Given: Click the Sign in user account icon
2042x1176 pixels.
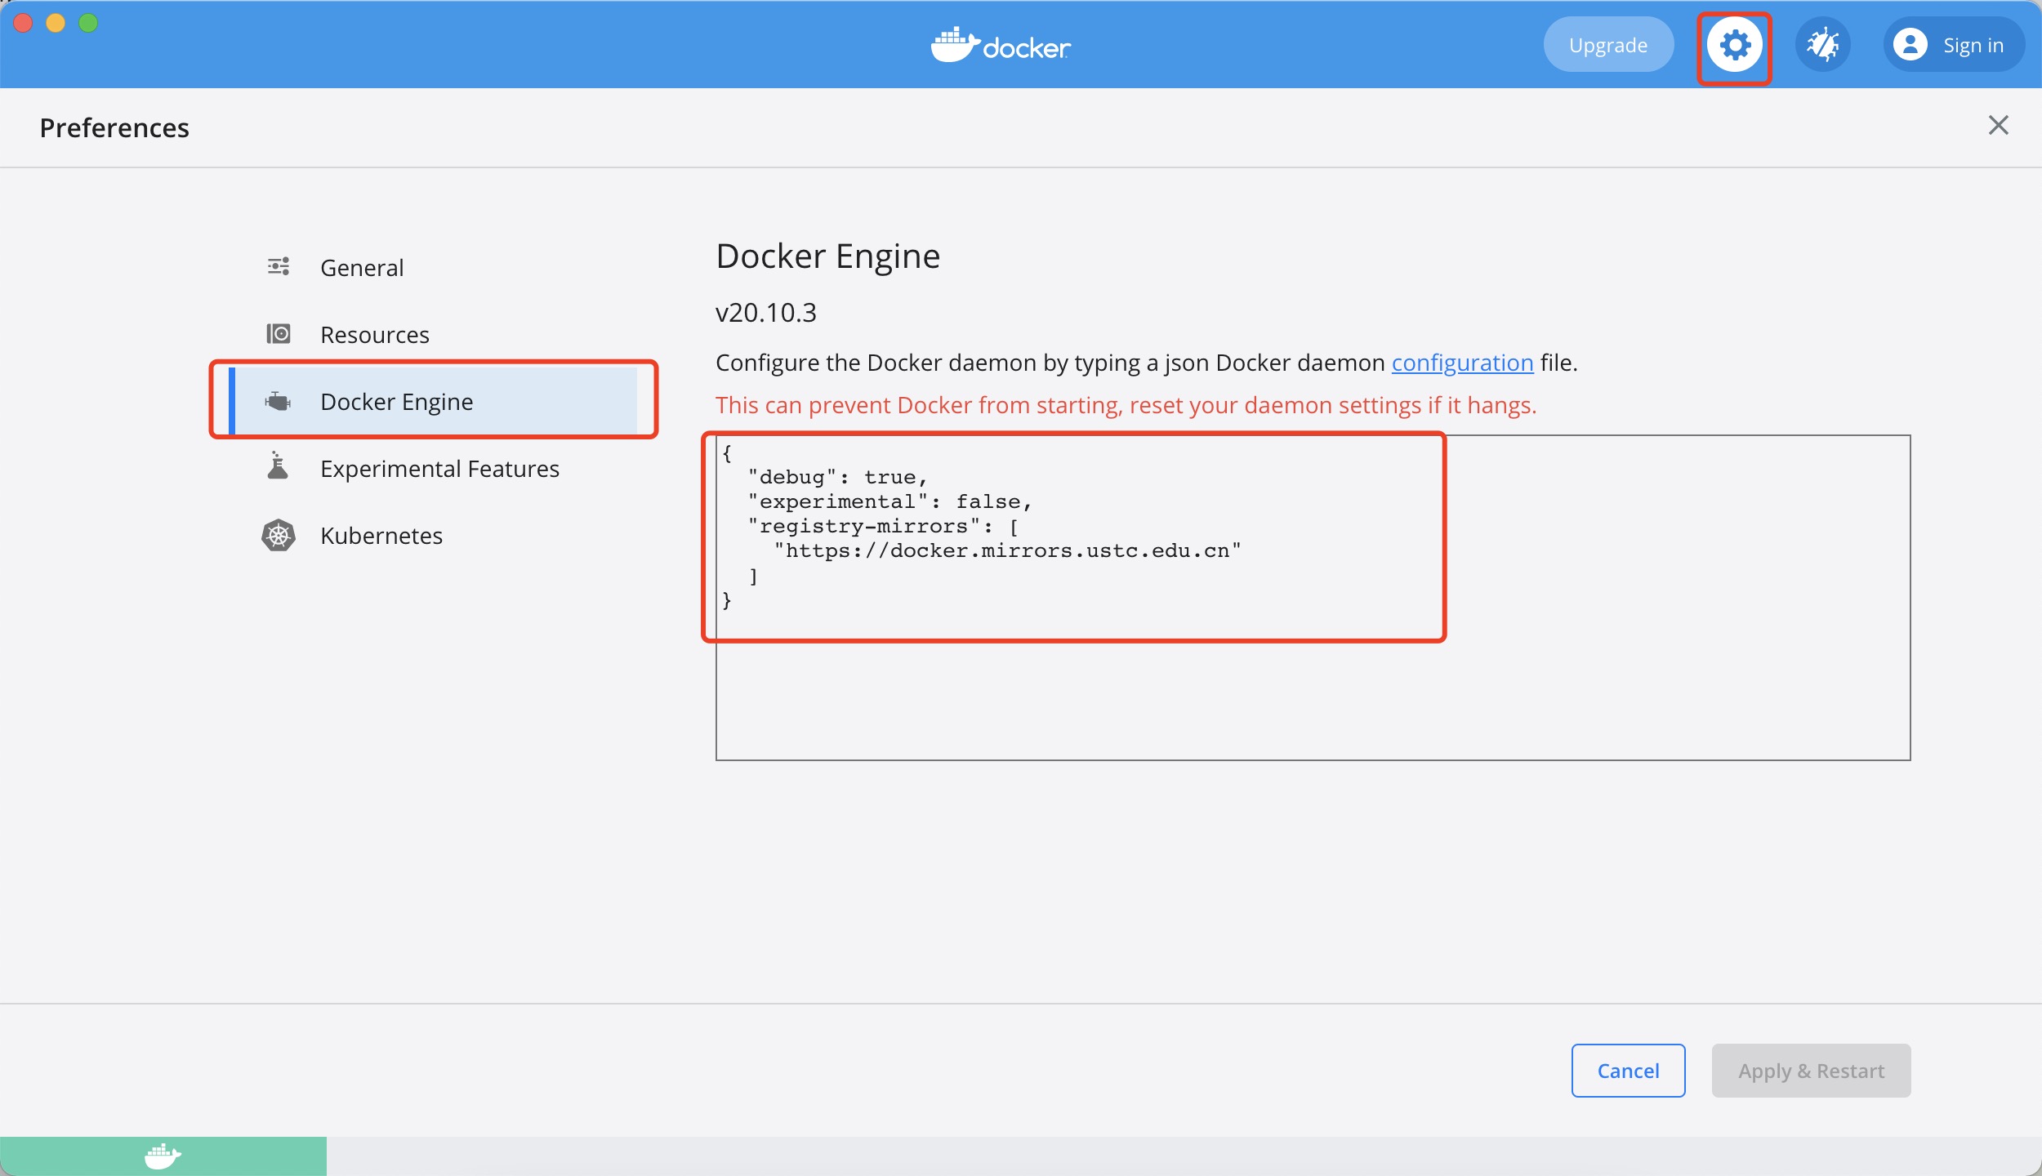Looking at the screenshot, I should point(1910,45).
